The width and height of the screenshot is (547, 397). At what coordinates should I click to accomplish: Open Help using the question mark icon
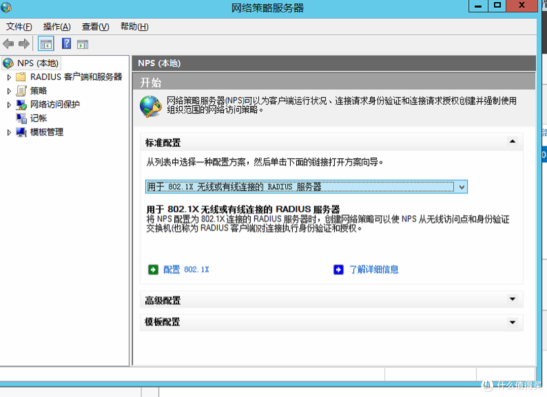pos(66,43)
